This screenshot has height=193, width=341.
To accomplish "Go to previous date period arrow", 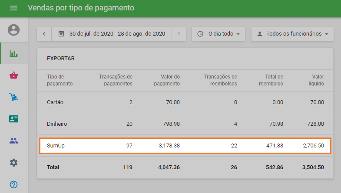I will tap(44, 34).
